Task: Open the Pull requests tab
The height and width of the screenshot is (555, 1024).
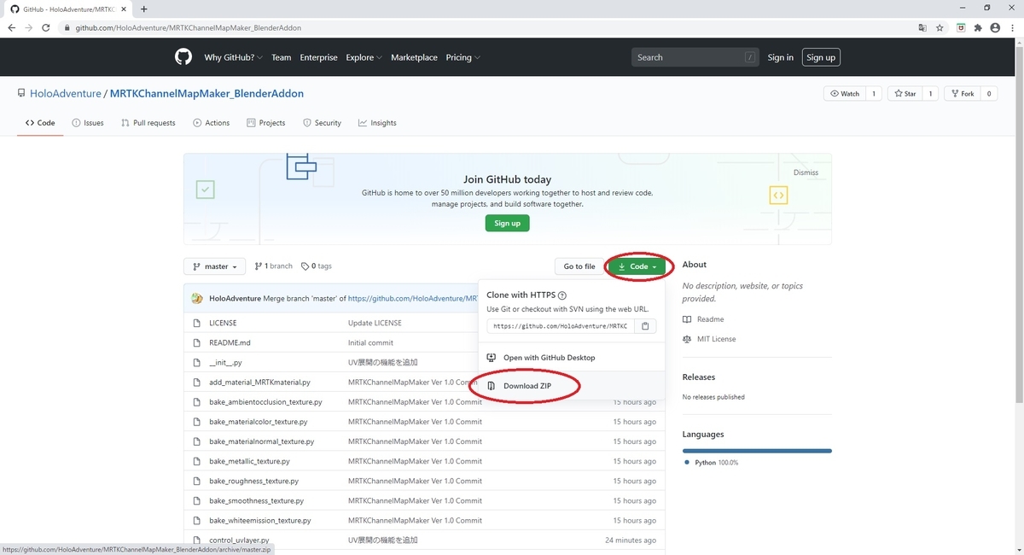Action: coord(148,123)
